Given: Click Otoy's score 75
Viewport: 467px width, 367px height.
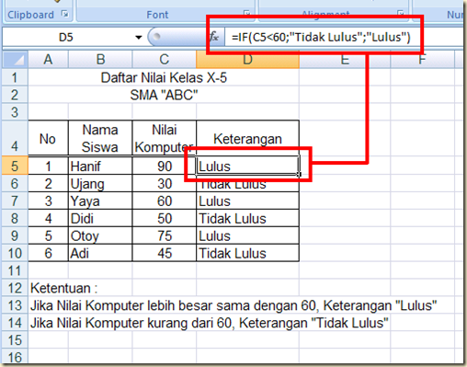Looking at the screenshot, I should tap(165, 236).
